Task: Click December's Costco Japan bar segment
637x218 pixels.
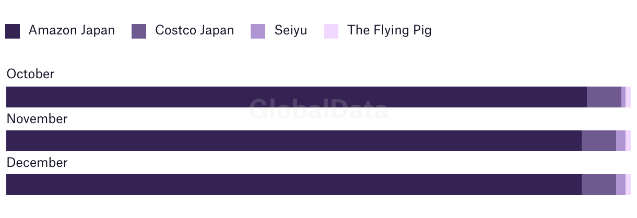Action: [x=598, y=185]
